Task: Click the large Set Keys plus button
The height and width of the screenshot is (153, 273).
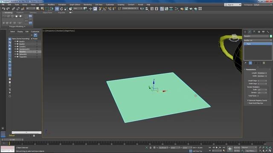Action: 230,149
